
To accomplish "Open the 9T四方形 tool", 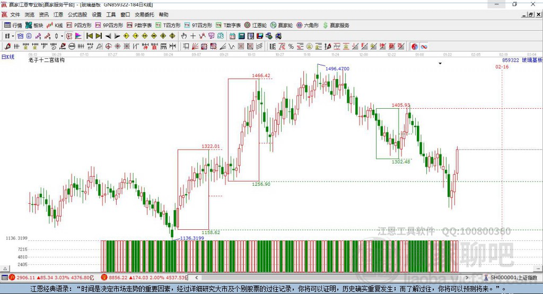I will tap(198, 25).
